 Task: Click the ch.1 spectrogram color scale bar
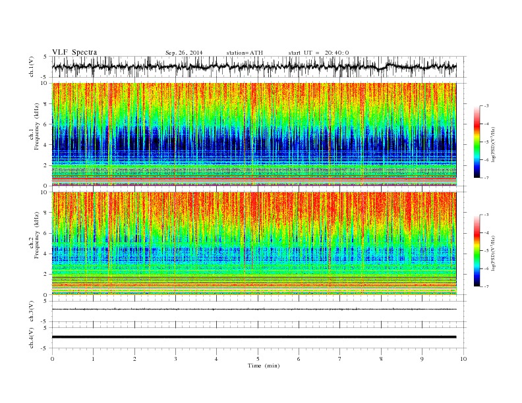pos(477,142)
